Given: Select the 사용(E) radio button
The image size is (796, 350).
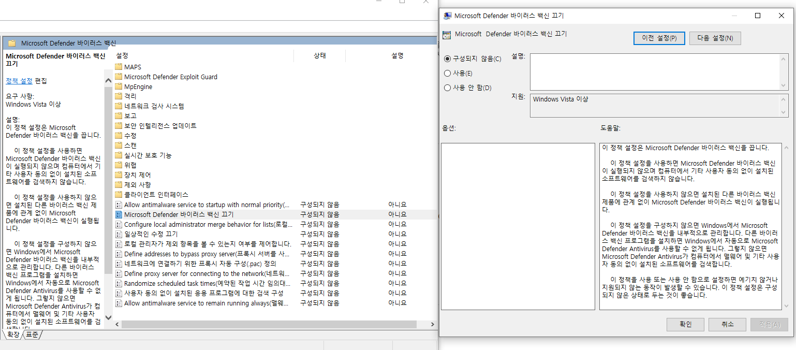Looking at the screenshot, I should (x=448, y=74).
